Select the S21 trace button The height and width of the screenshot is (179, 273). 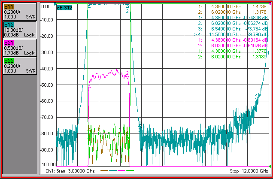(x=20, y=48)
